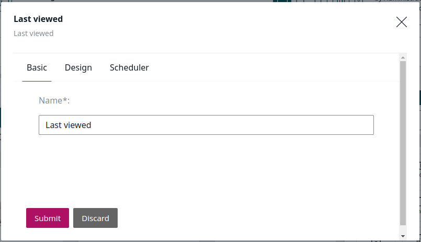Click the vertical scrollbar thumb

click(403, 143)
